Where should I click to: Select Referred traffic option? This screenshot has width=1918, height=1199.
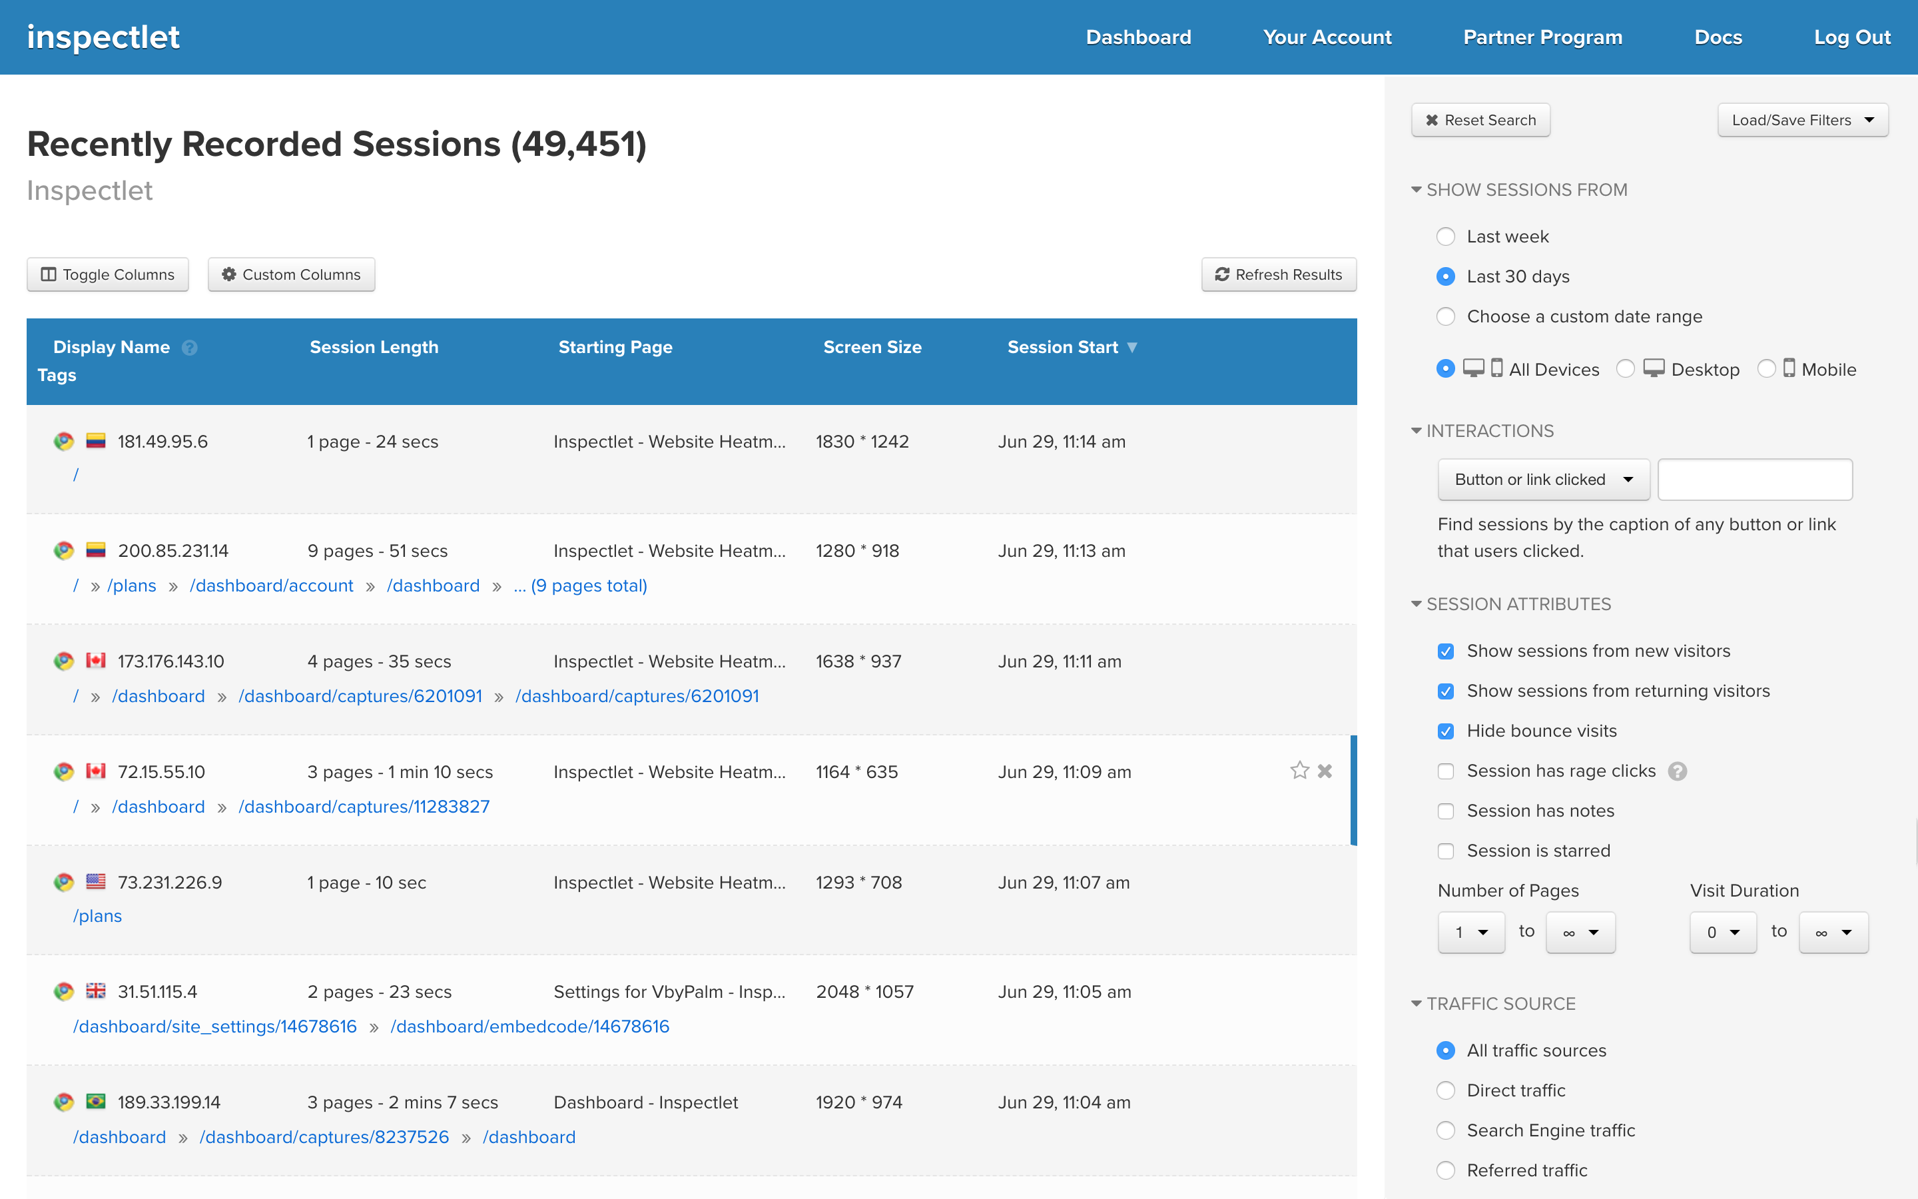[x=1446, y=1170]
